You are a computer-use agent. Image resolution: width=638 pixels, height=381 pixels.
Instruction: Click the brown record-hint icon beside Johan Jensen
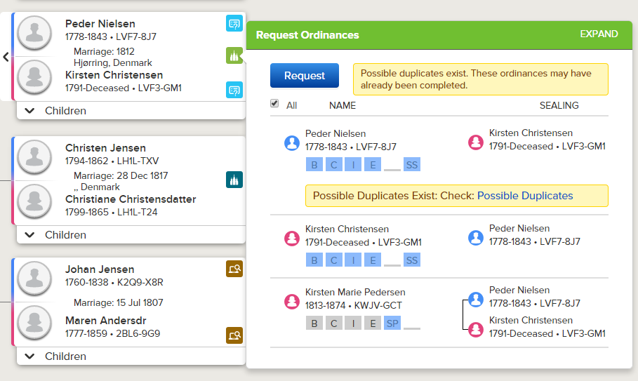pyautogui.click(x=234, y=269)
